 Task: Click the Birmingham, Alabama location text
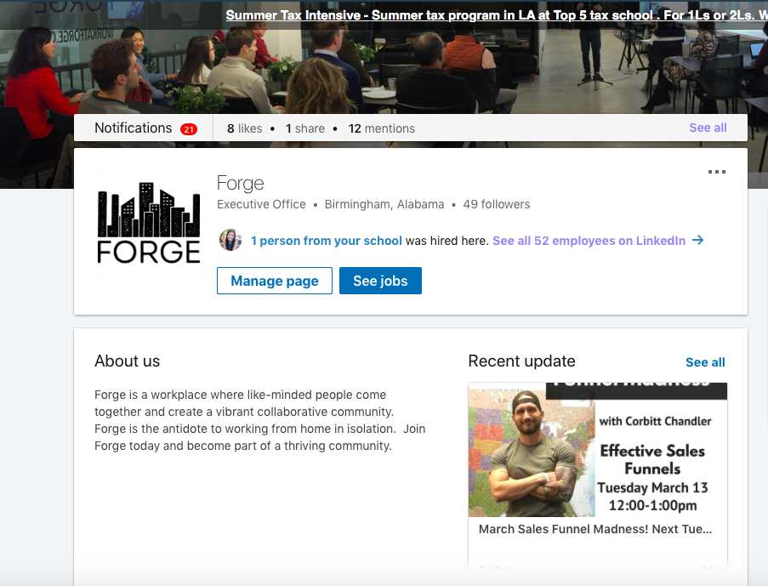click(384, 204)
